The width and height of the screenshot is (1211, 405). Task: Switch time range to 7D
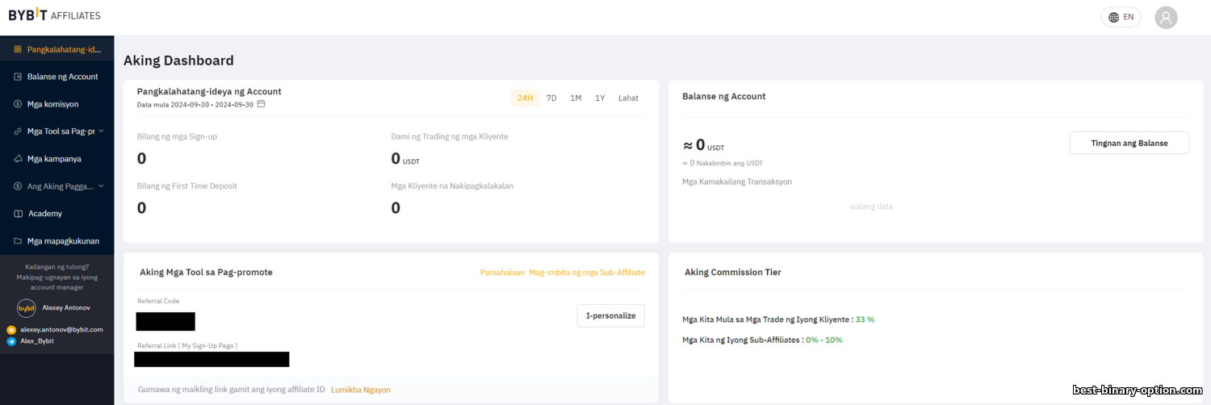pyautogui.click(x=551, y=98)
